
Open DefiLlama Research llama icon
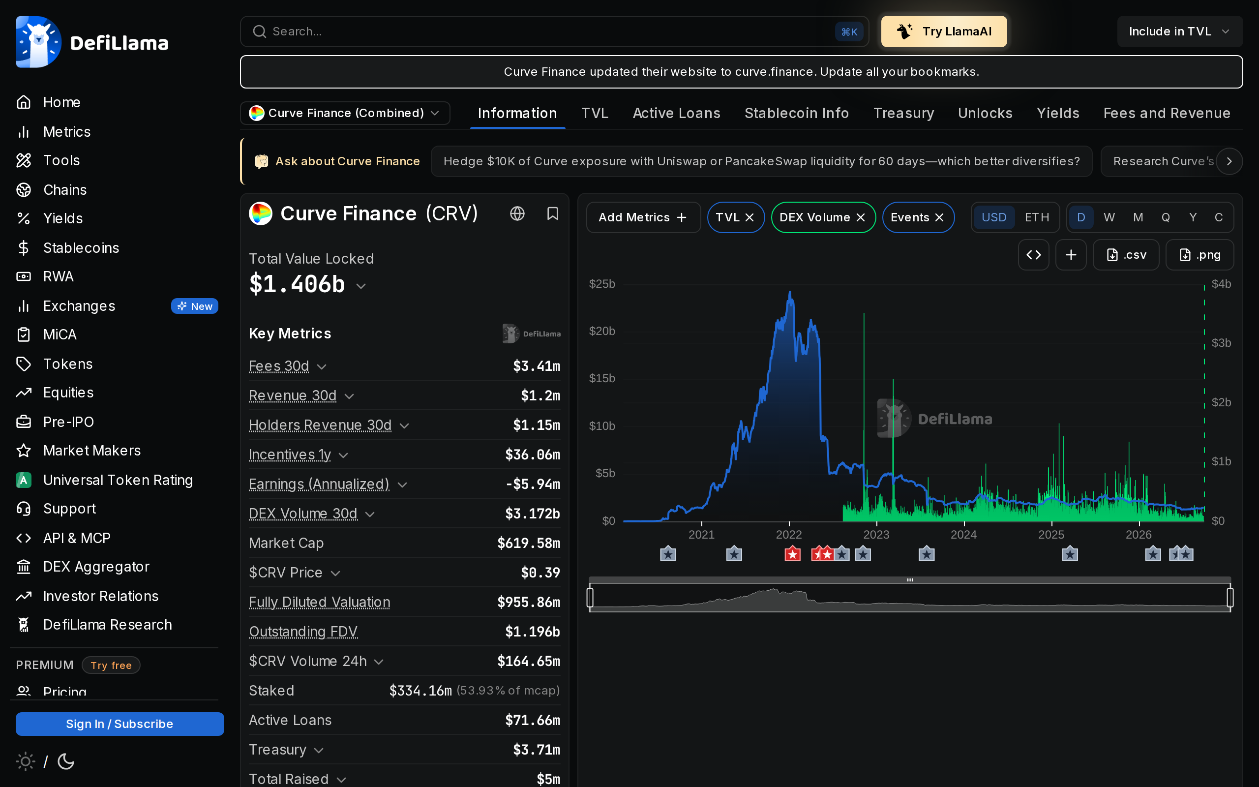tap(24, 625)
